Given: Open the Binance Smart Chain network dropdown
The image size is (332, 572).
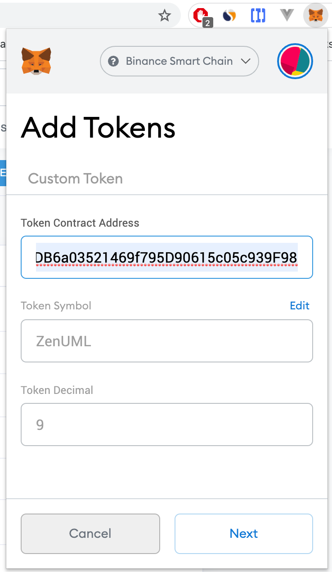Looking at the screenshot, I should (x=179, y=61).
